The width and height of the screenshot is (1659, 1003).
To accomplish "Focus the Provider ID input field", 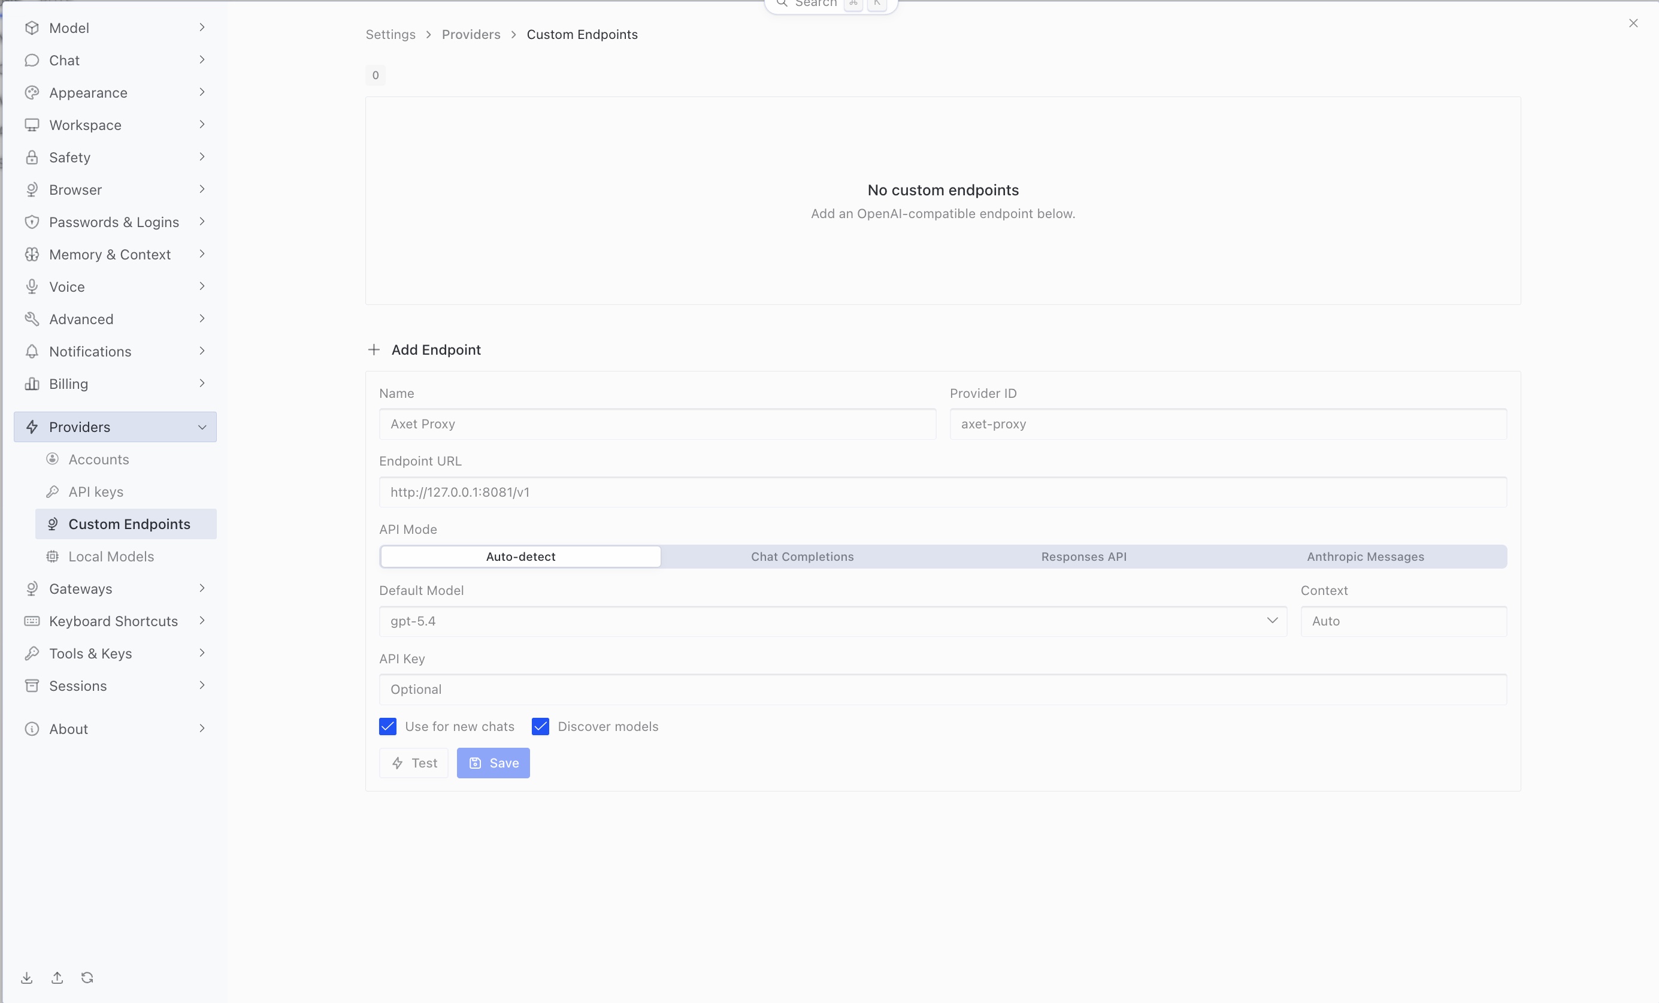I will point(1228,424).
